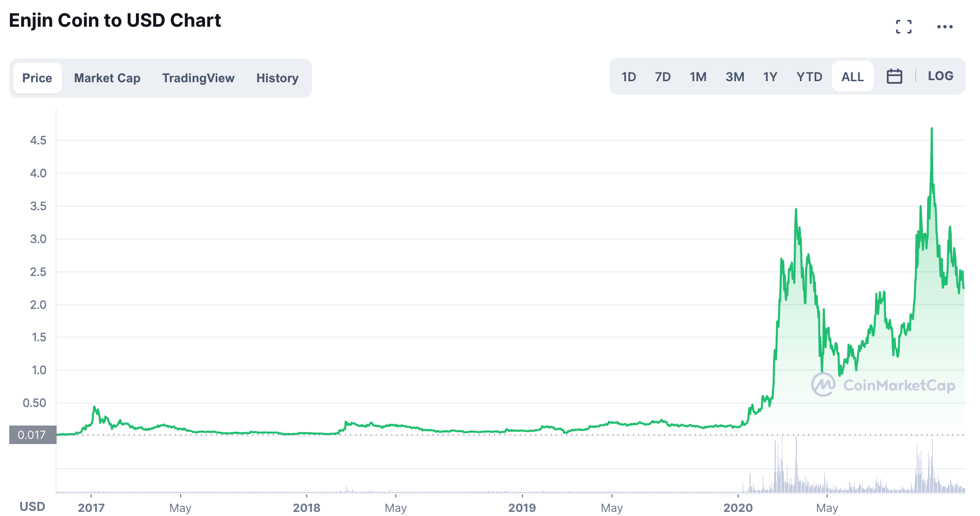The image size is (980, 516).
Task: Click the 4.0 y-axis value
Action: click(38, 173)
